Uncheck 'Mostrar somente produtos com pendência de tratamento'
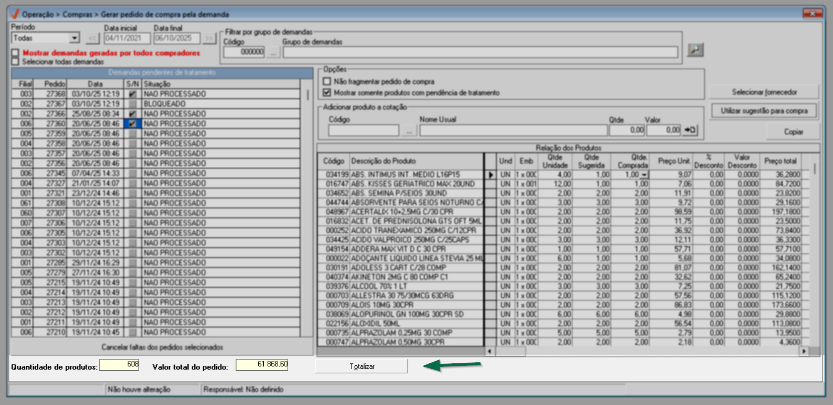Viewport: 833px width, 405px height. coord(327,92)
